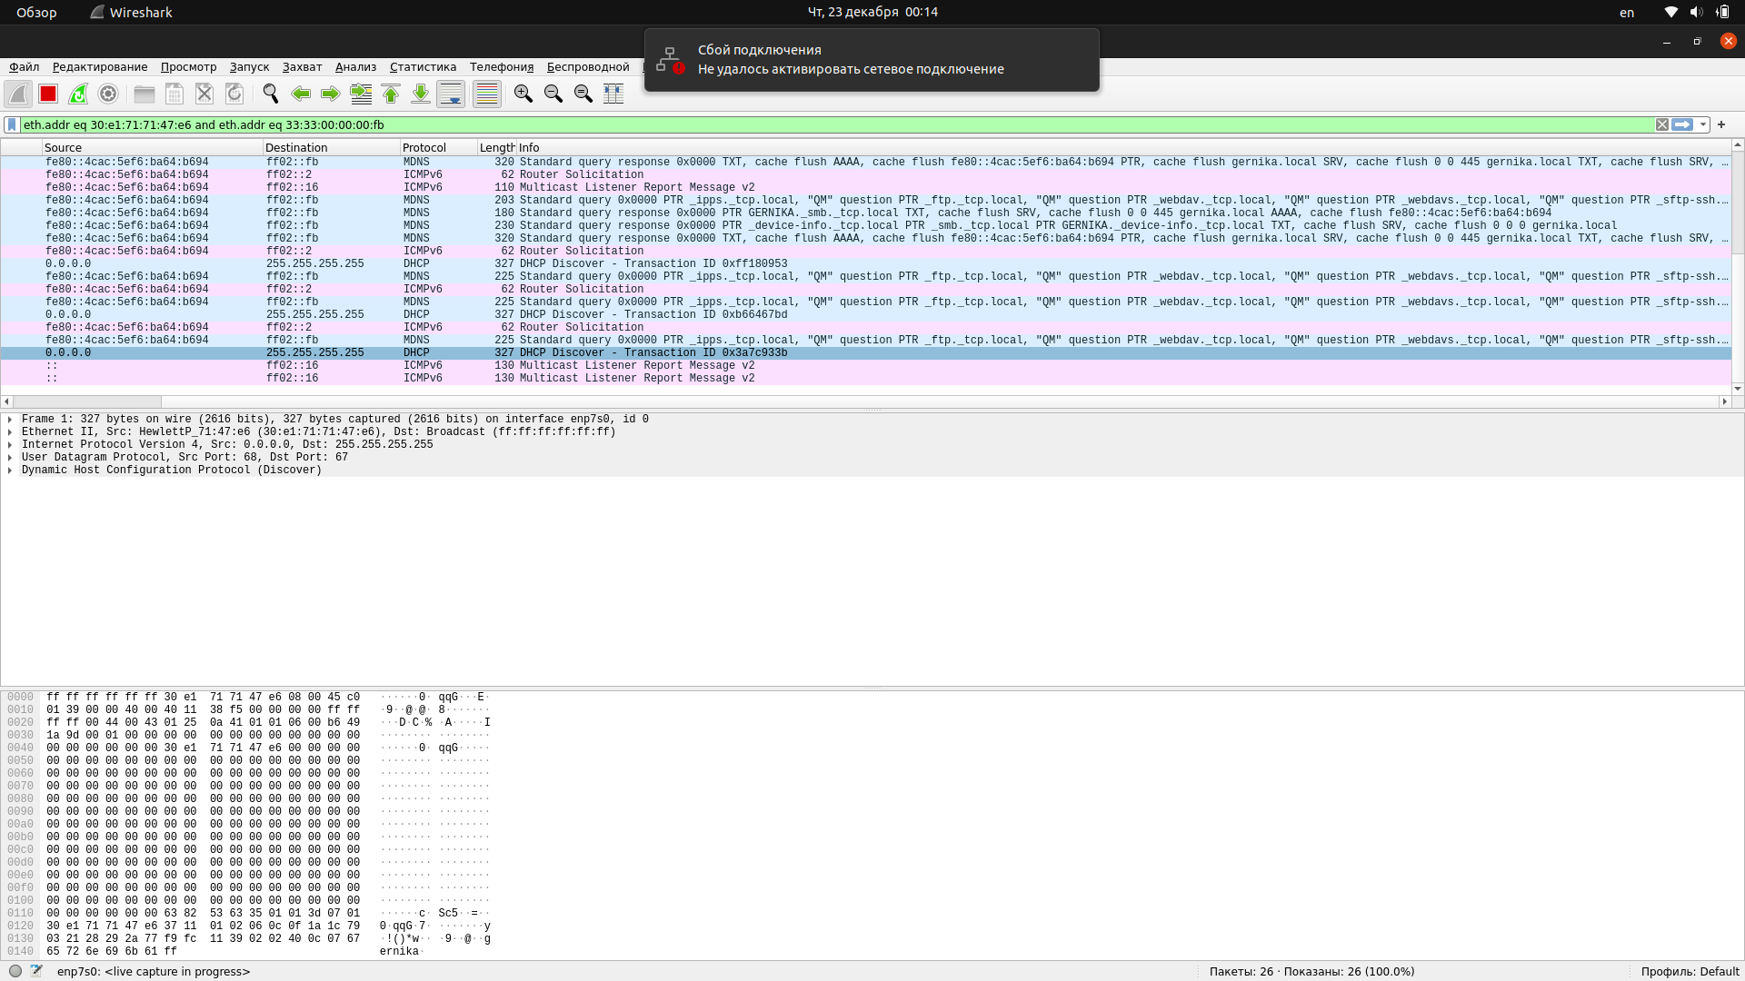This screenshot has width=1745, height=981.
Task: Open display filter history dropdown
Action: (1703, 124)
